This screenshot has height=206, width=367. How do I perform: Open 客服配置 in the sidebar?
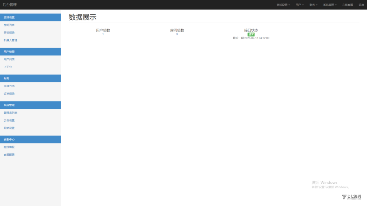coord(9,155)
